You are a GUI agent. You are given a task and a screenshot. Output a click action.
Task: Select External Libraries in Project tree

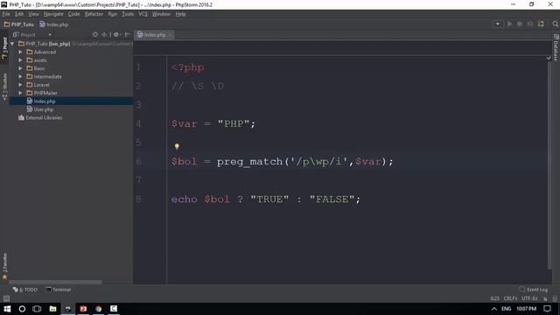pos(40,117)
